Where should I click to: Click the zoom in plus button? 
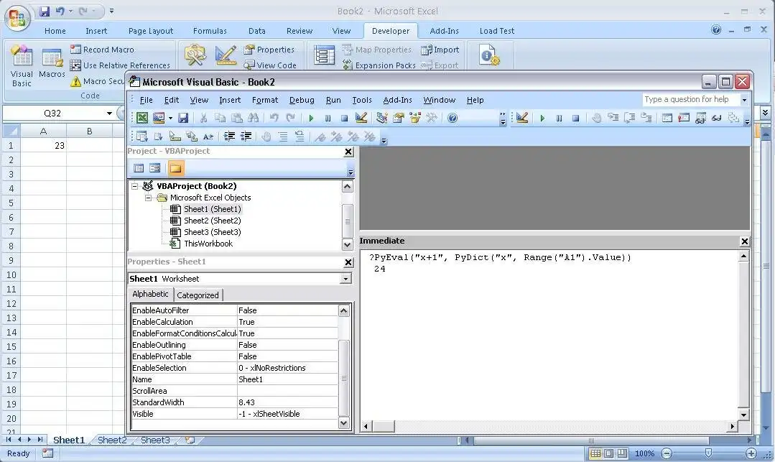pyautogui.click(x=751, y=453)
